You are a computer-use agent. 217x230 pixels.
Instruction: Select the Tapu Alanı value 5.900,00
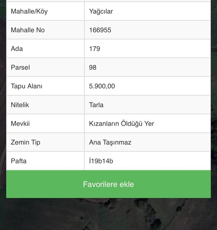[102, 86]
